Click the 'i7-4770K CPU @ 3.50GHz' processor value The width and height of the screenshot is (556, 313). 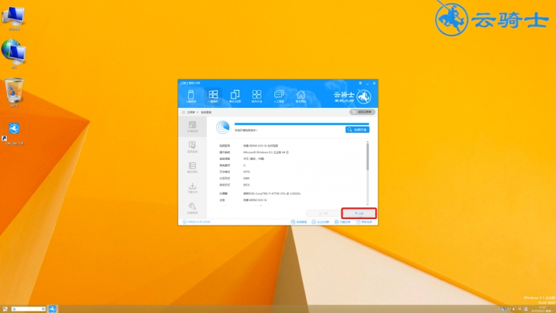tap(272, 194)
